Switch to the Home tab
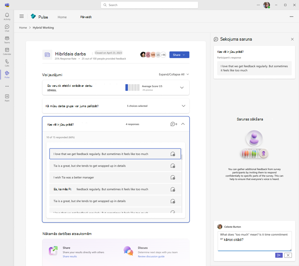 pos(62,17)
